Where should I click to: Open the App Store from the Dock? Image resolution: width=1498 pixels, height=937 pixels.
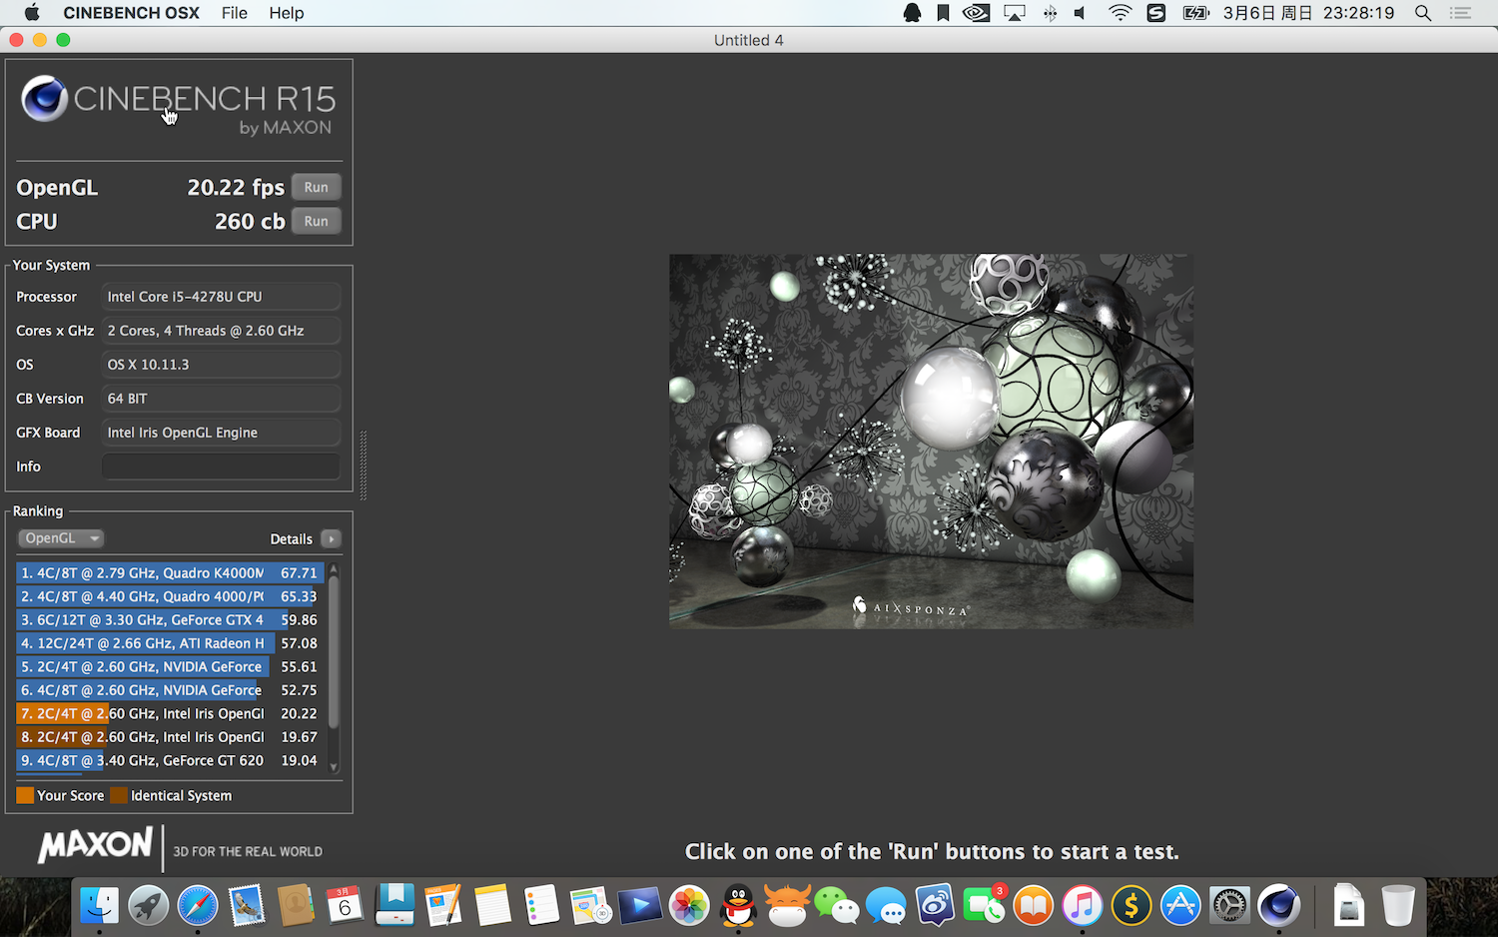coord(1180,906)
